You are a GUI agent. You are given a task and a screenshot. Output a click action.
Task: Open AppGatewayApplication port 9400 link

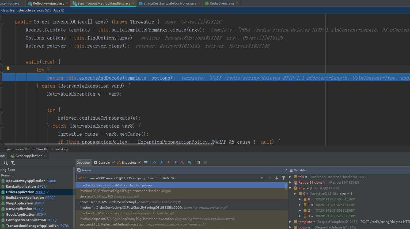coord(51,181)
